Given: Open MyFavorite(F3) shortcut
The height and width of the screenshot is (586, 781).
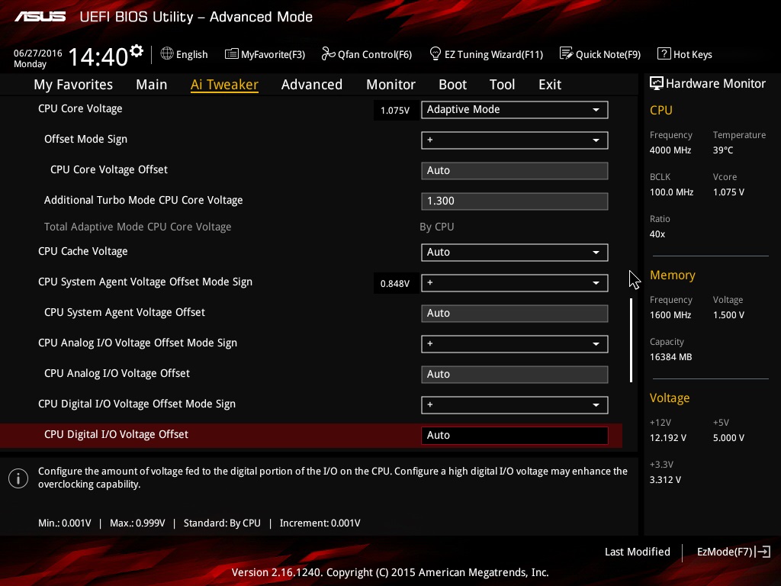Looking at the screenshot, I should (x=265, y=54).
